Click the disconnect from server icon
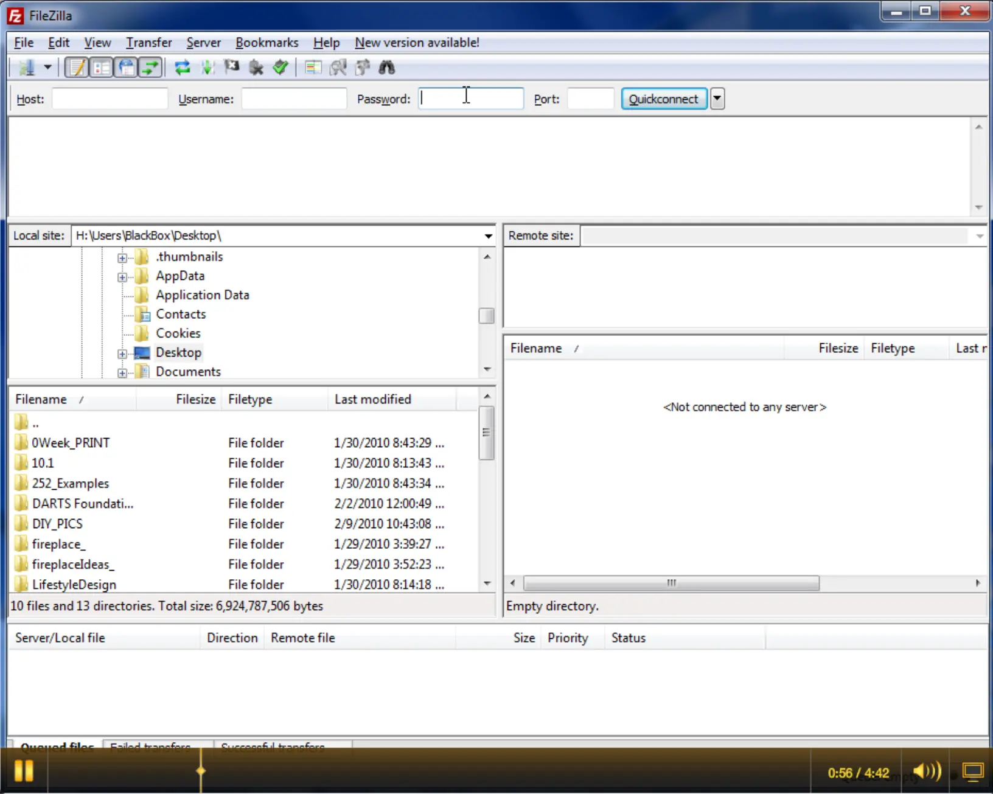The height and width of the screenshot is (794, 993). 256,68
